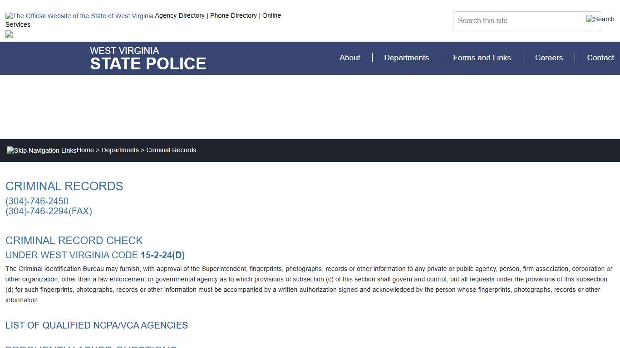
Task: Open the 15-2-24(D) code link
Action: 162,255
